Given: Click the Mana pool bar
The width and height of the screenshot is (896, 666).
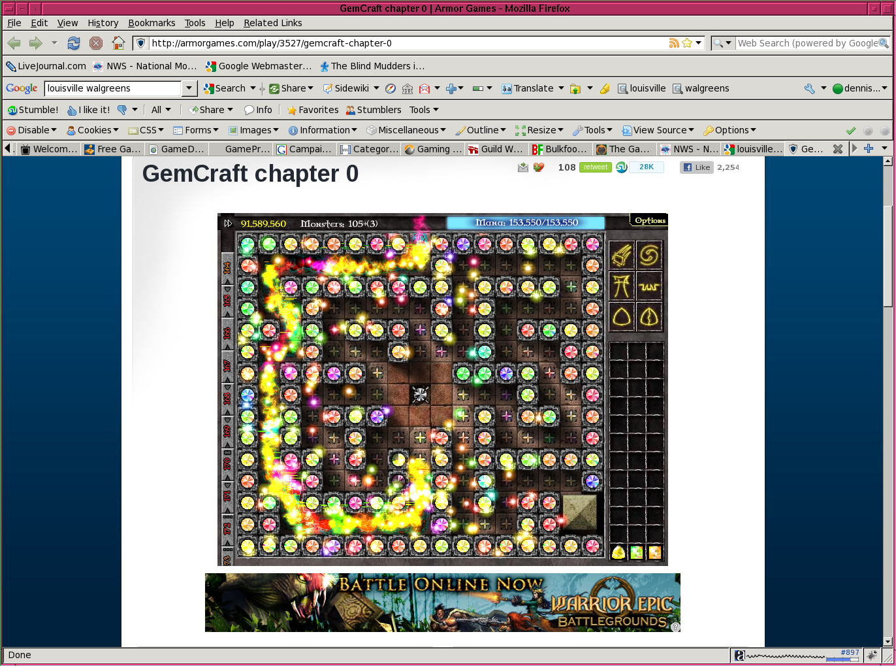Looking at the screenshot, I should (526, 223).
